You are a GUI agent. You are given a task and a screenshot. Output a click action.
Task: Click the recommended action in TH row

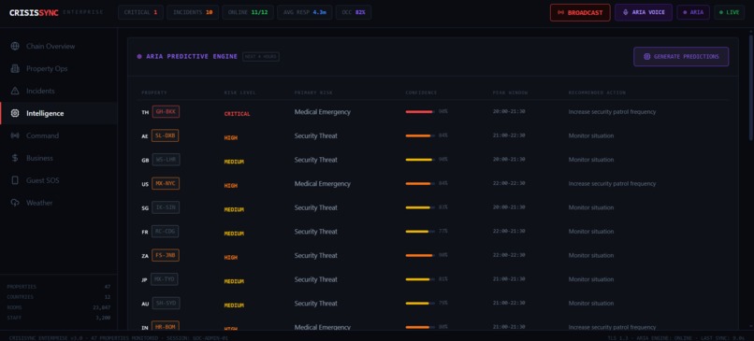click(612, 112)
